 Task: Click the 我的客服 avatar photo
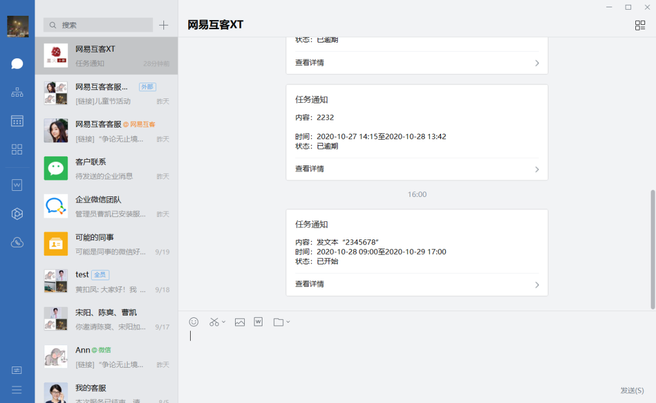(56, 393)
